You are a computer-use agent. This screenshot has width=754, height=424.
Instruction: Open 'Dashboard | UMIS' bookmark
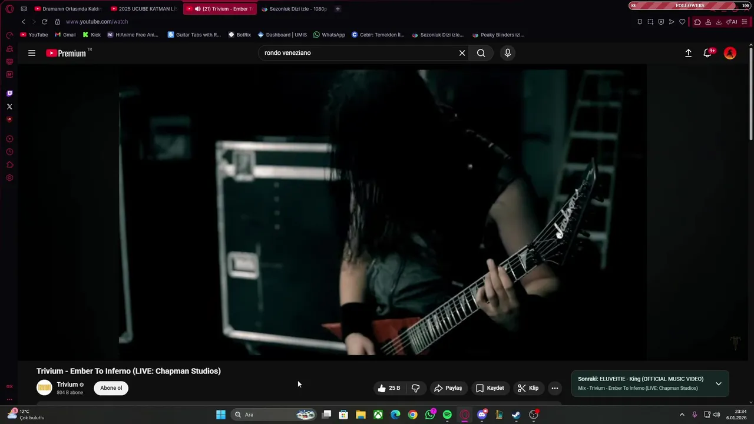pos(282,35)
